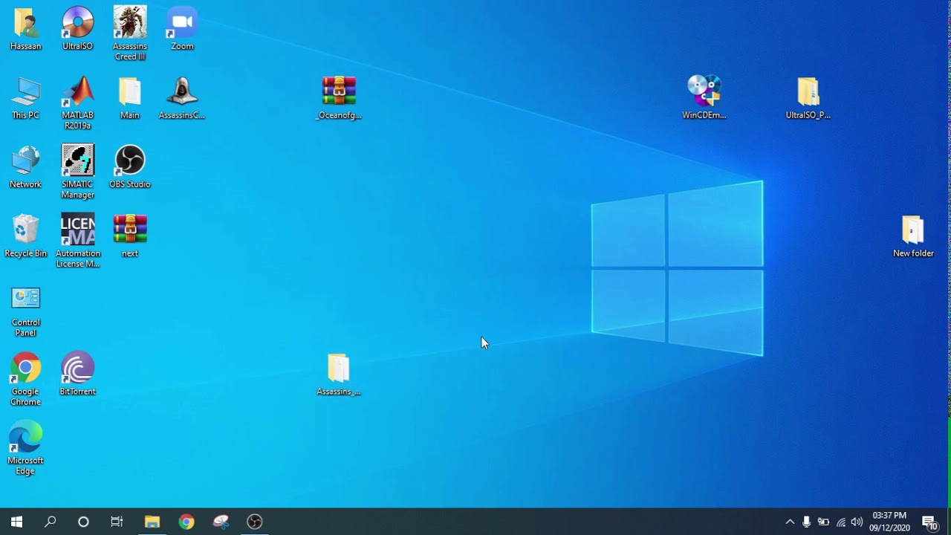Click the Show desktop sliver
The width and height of the screenshot is (951, 535).
click(949, 522)
